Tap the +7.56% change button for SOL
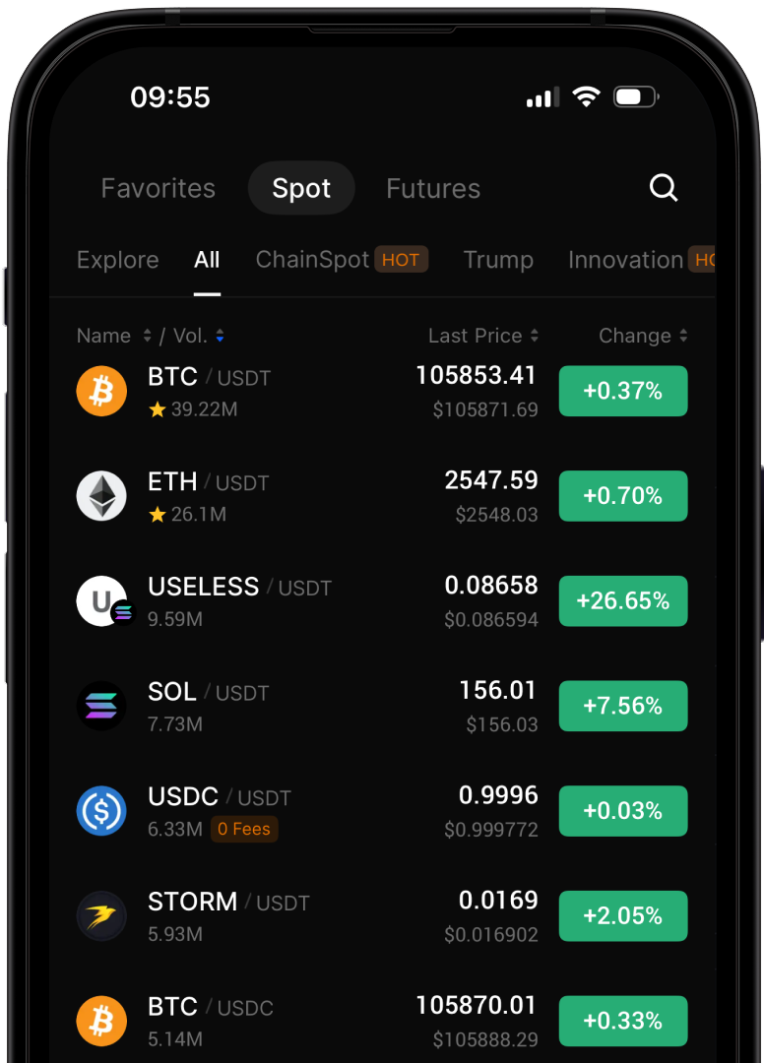Viewport: 764px width, 1063px height. [x=623, y=706]
